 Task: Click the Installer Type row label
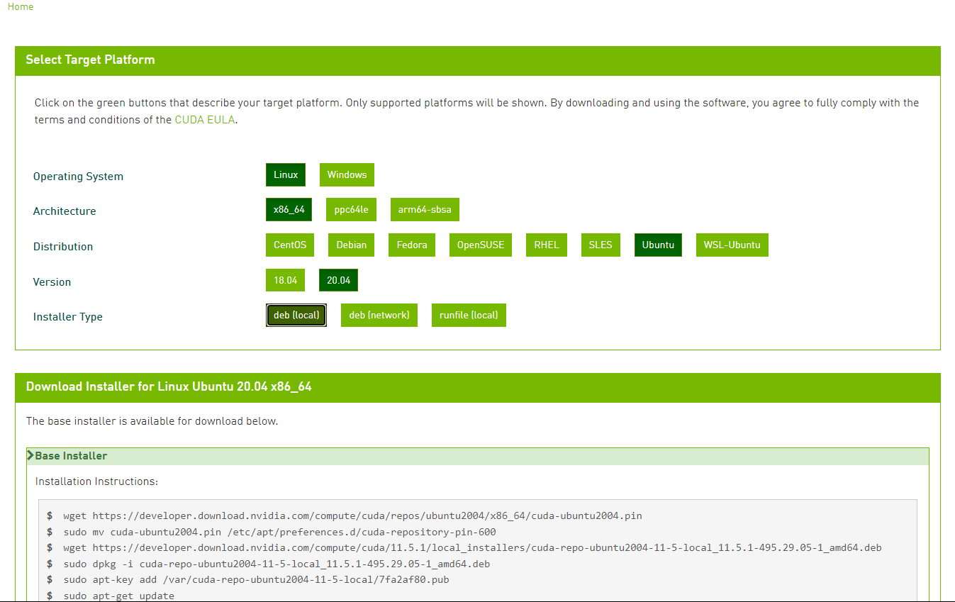[68, 317]
